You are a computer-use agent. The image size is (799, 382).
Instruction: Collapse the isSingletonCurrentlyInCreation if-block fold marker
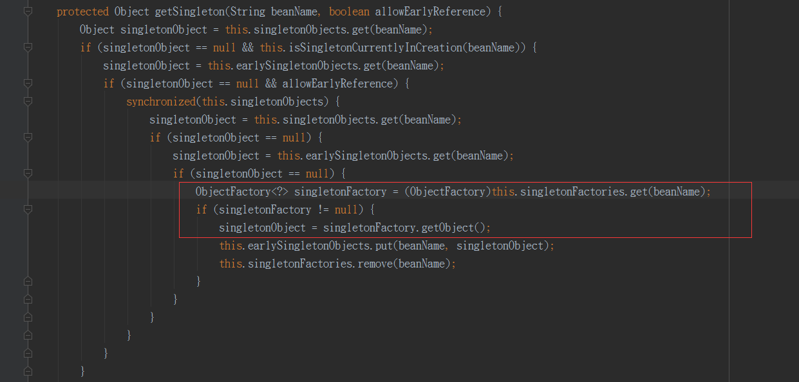click(x=28, y=48)
